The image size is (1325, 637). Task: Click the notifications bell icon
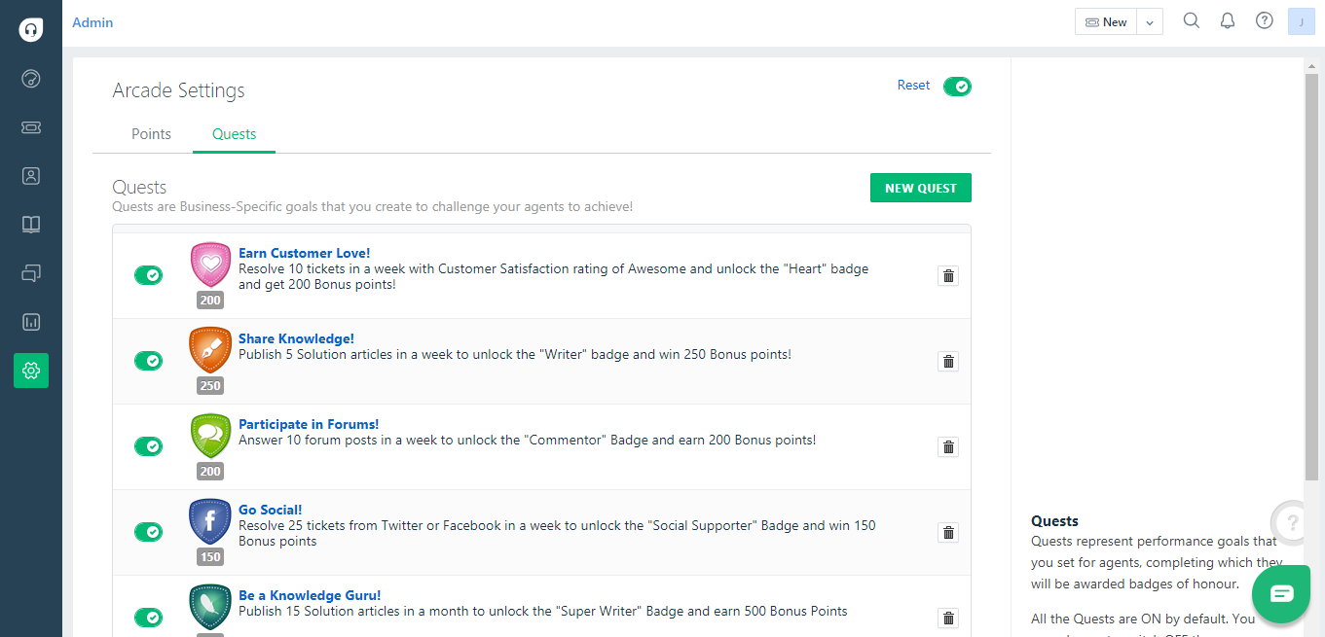click(x=1228, y=21)
